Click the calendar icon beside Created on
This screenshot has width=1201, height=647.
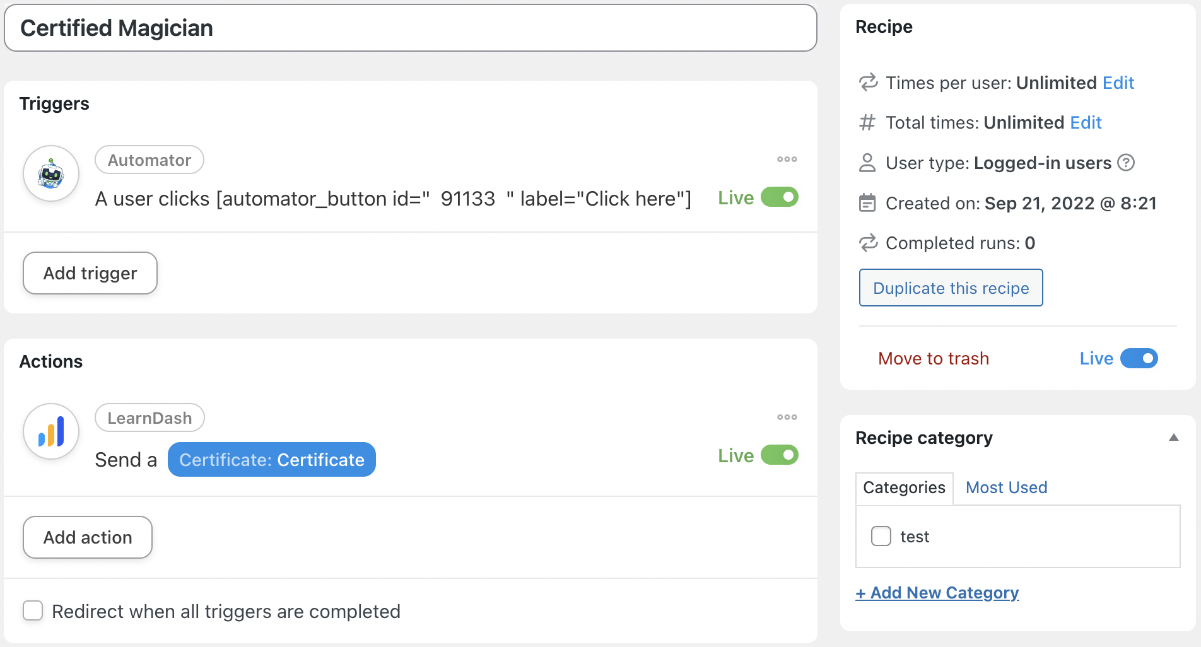click(868, 202)
